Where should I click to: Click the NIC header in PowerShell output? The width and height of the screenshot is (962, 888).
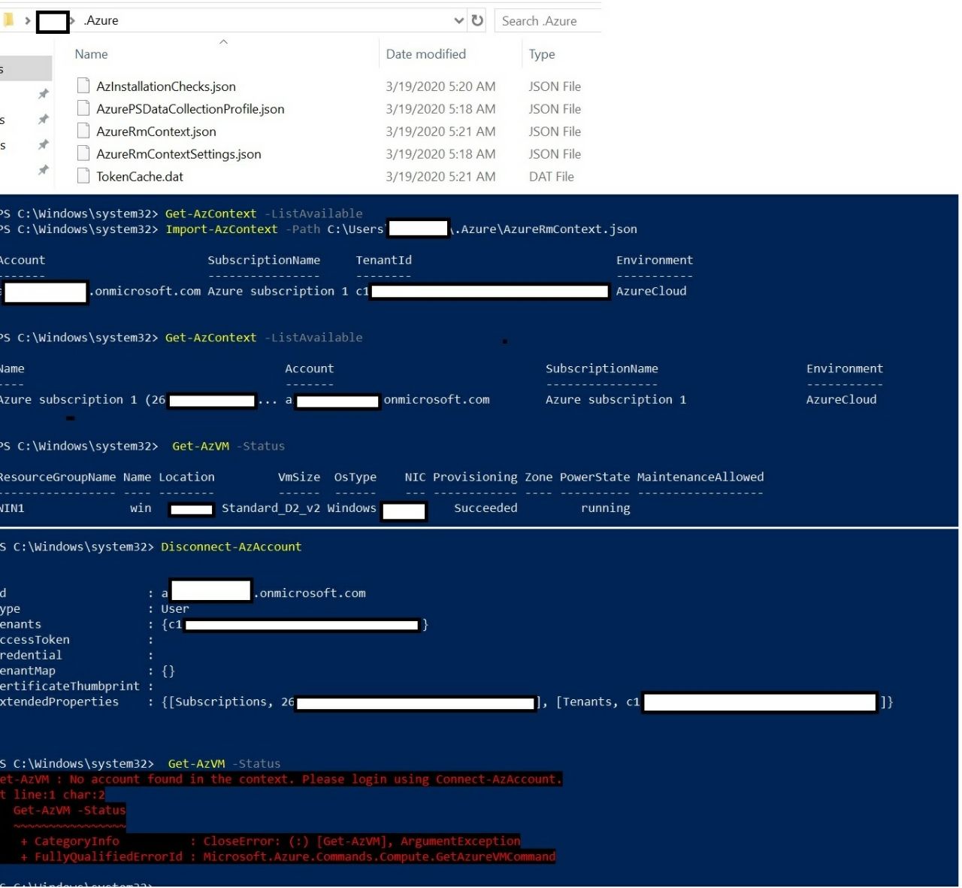click(x=415, y=477)
